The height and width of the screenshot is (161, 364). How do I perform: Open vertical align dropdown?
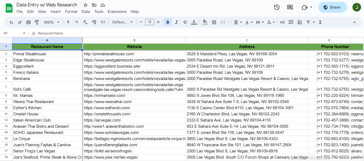(249, 22)
